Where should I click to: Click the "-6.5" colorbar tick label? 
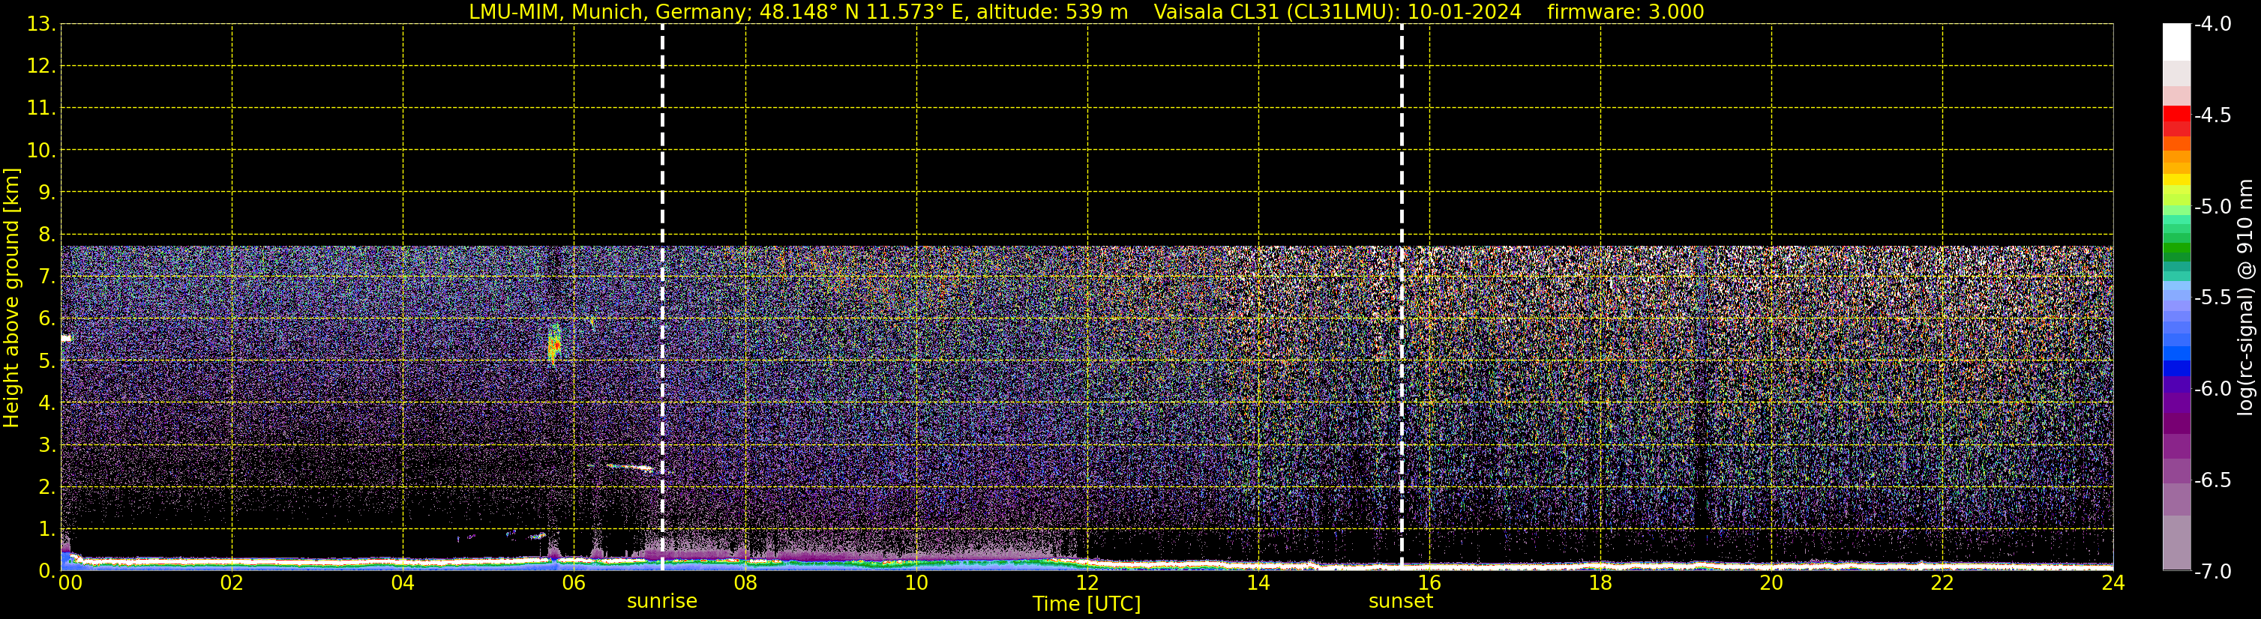click(x=2213, y=480)
